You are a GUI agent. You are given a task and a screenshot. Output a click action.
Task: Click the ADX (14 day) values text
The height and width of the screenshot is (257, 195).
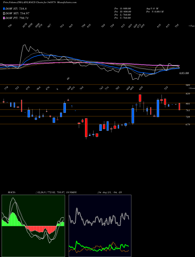(109, 192)
